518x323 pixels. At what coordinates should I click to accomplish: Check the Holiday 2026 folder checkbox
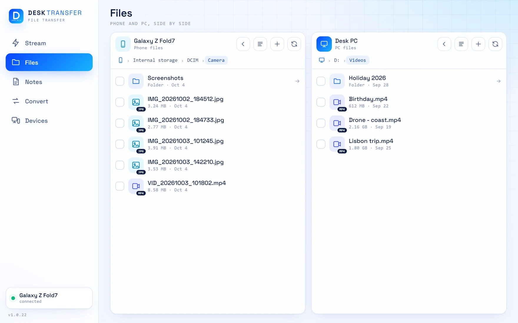[x=321, y=81]
